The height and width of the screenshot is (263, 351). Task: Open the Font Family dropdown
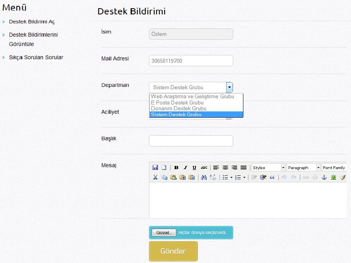[334, 168]
